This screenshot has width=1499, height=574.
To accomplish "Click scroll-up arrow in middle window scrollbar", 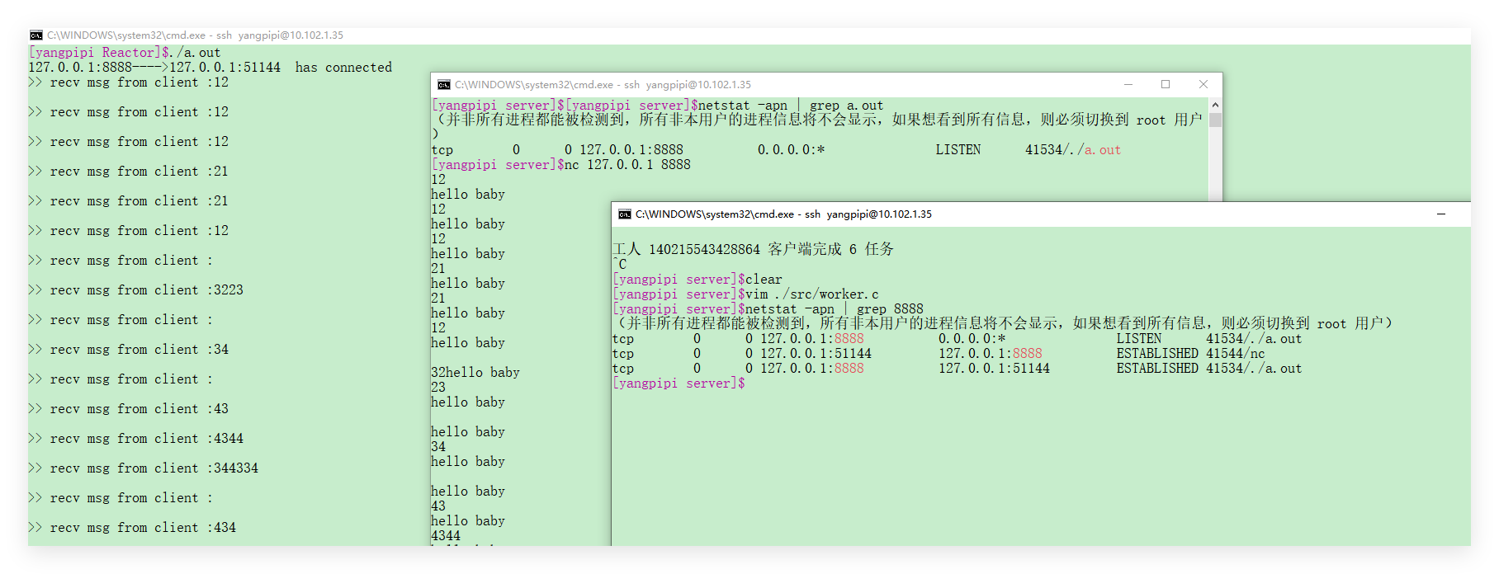I will [1215, 105].
